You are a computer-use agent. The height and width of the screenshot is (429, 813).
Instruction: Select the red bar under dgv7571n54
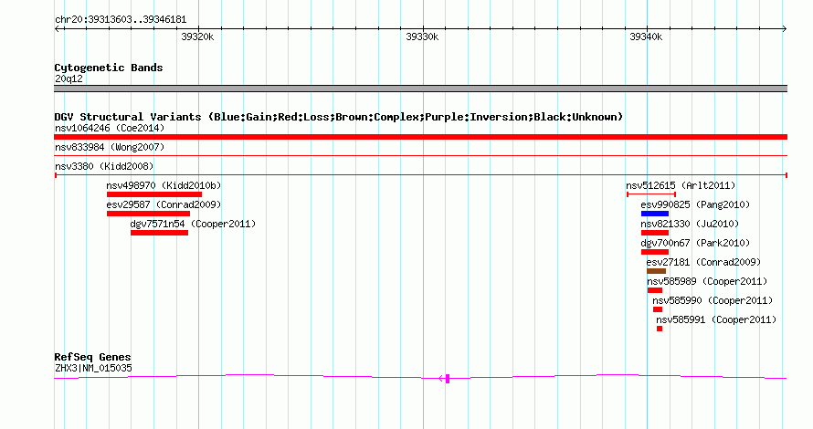coord(159,233)
